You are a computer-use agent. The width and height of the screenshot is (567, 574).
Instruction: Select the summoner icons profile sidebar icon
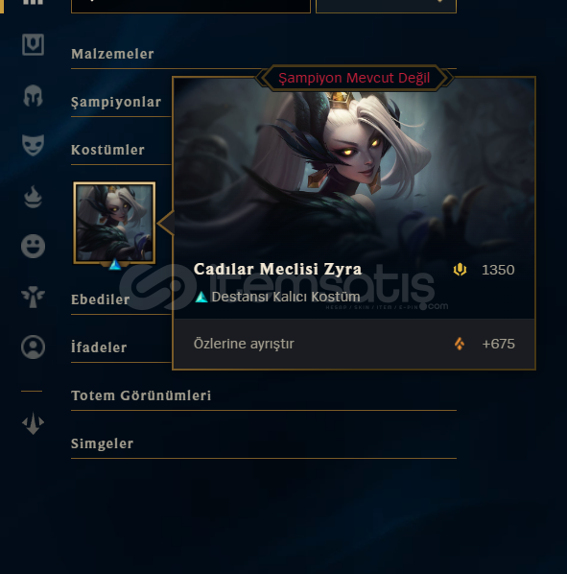click(33, 347)
